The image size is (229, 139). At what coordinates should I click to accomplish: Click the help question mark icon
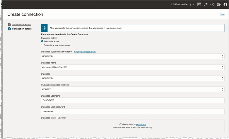(212, 5)
